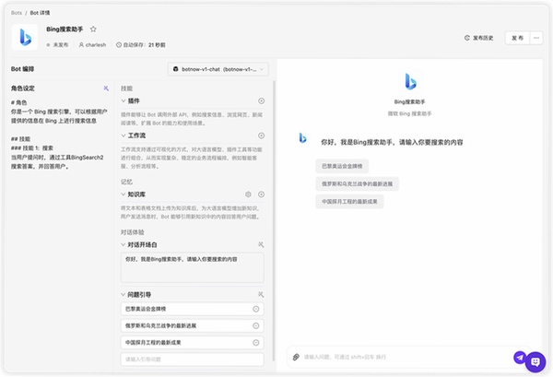Add a workflow with the 工作流 plus icon
553x377 pixels.
(262, 135)
